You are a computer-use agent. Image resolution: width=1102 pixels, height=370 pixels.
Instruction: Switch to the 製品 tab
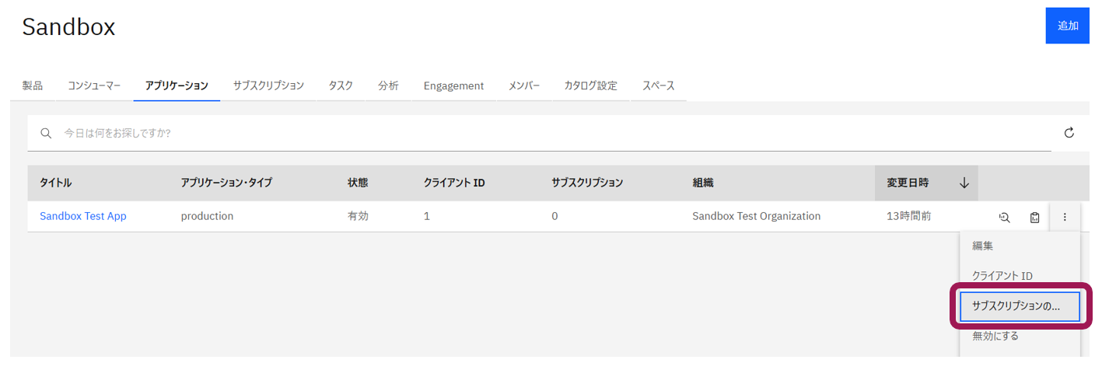33,86
